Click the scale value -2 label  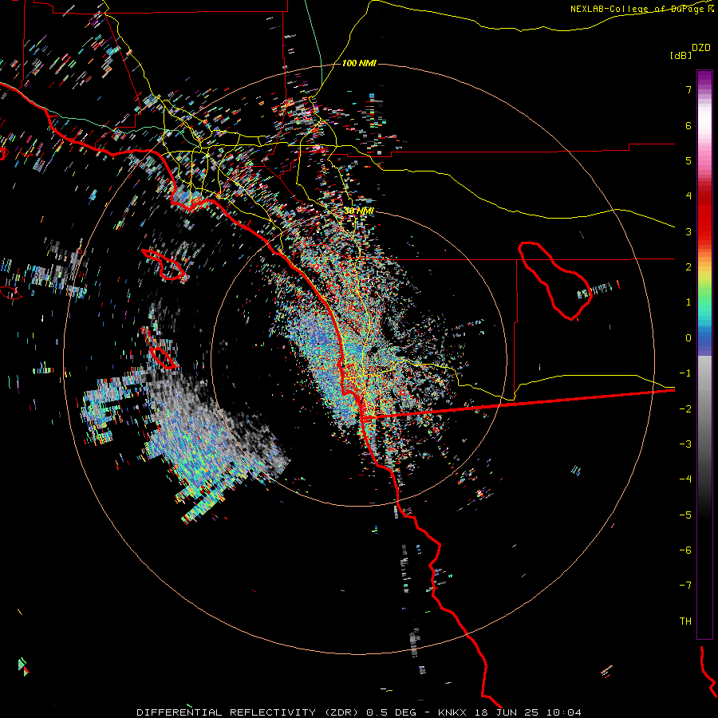[685, 409]
